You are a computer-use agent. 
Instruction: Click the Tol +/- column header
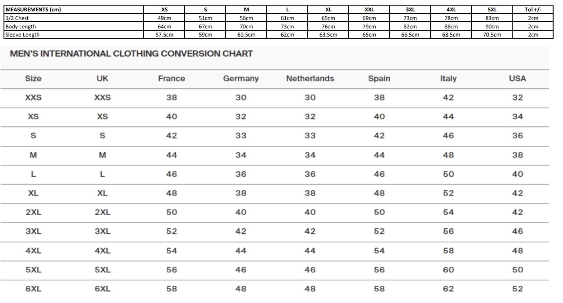click(x=533, y=10)
